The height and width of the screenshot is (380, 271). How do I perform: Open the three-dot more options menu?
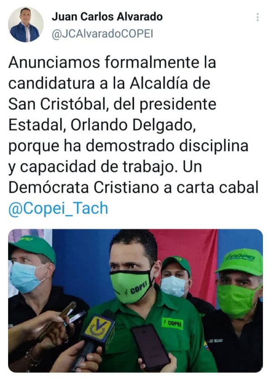(x=257, y=17)
